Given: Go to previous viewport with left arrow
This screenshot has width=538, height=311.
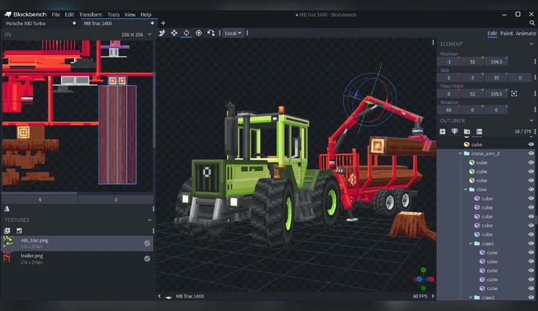Looking at the screenshot, I should [x=159, y=296].
